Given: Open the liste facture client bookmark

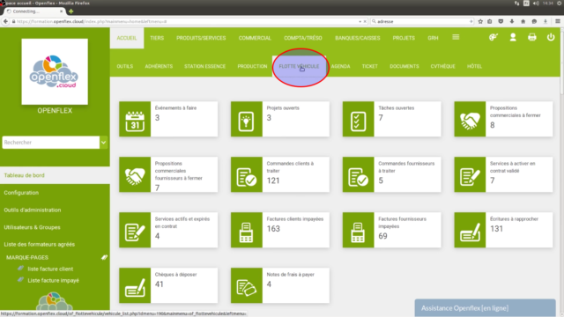Looking at the screenshot, I should pos(50,269).
